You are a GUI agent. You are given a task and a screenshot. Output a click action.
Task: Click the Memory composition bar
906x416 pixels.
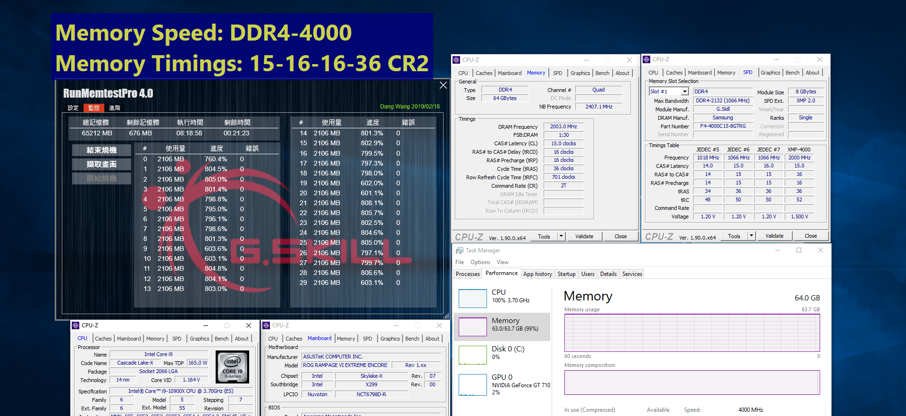(692, 382)
